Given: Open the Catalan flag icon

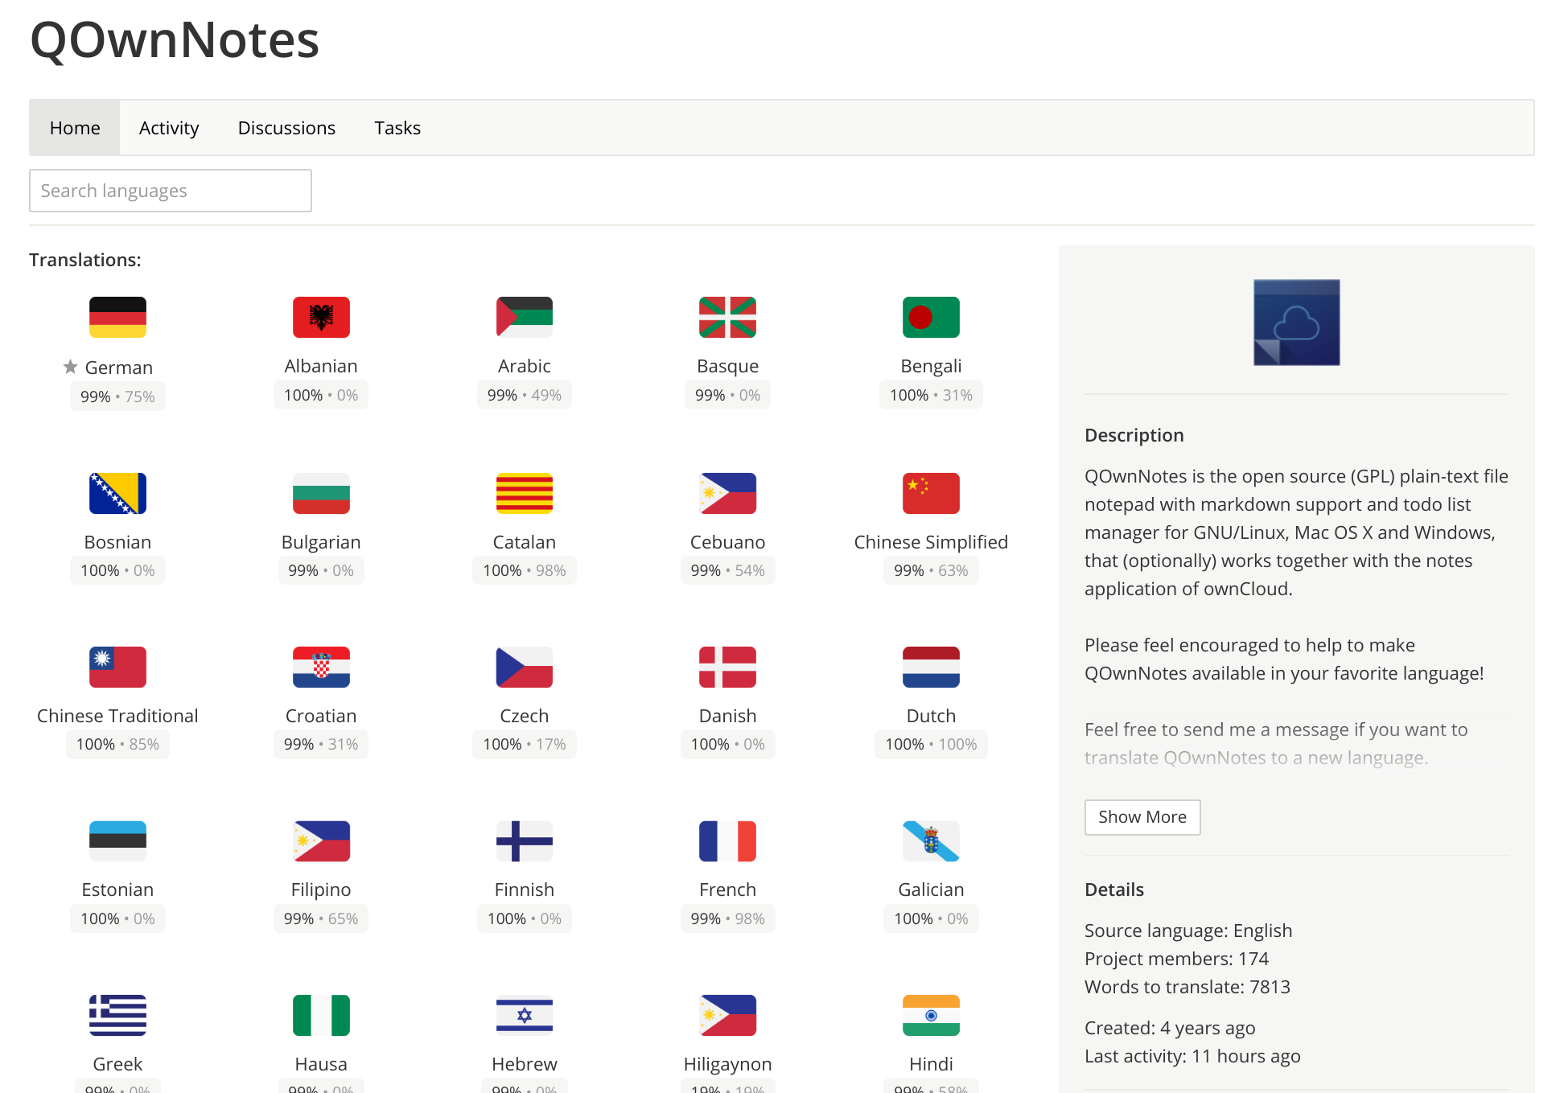Looking at the screenshot, I should click(x=524, y=493).
